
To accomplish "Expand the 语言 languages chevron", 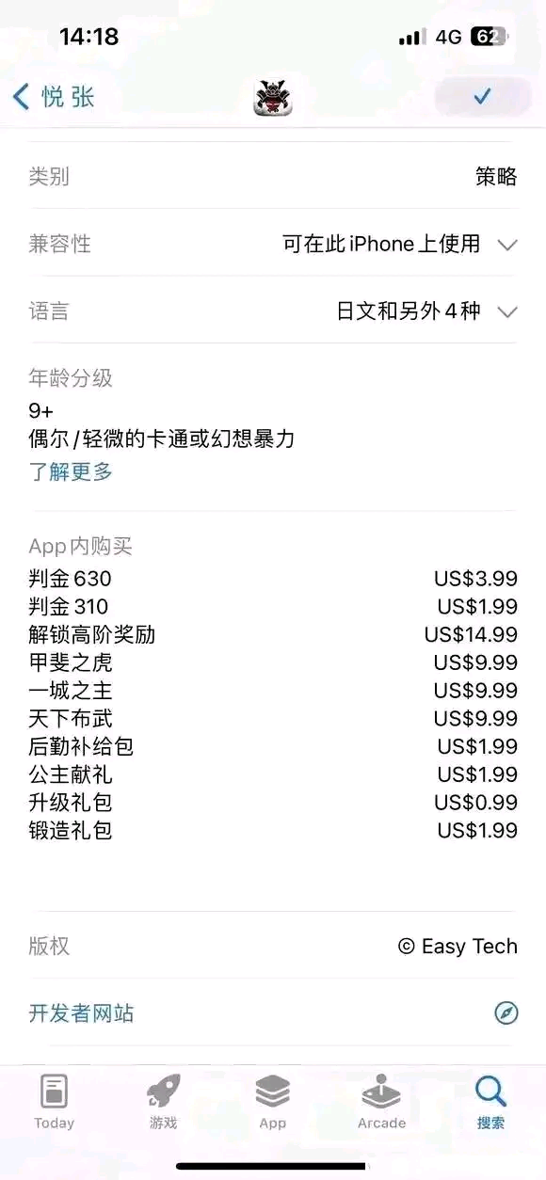I will tap(507, 311).
